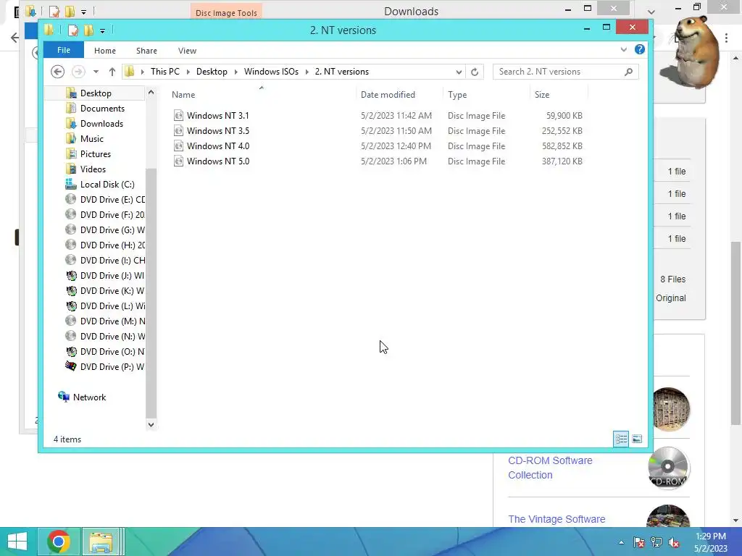Open DVD Drive (G:) in navigation pane
Viewport: 742px width, 556px height.
112,229
